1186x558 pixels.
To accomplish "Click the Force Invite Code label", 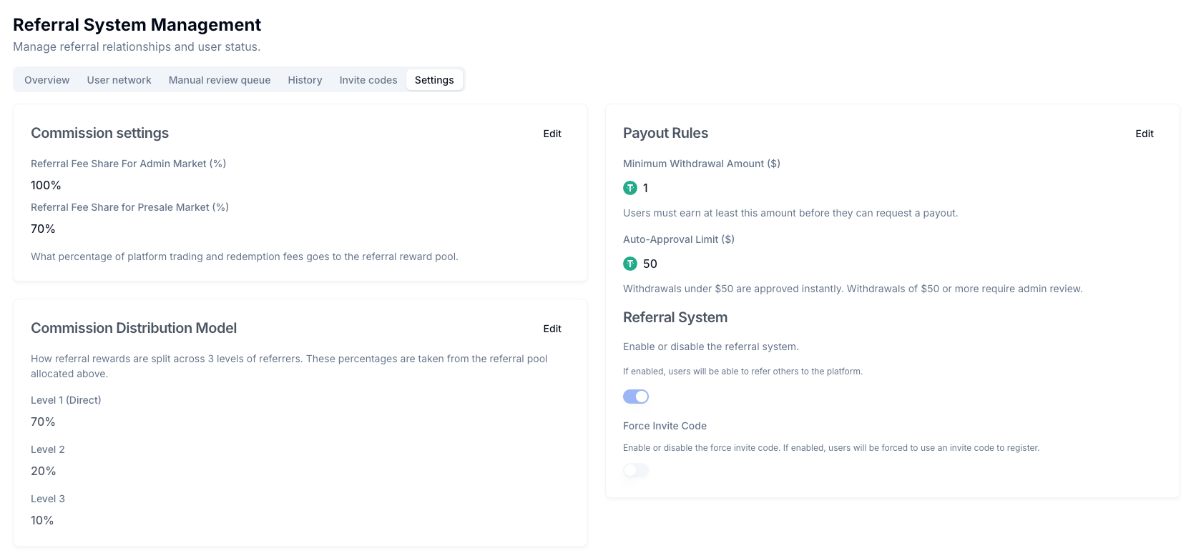I will 665,426.
